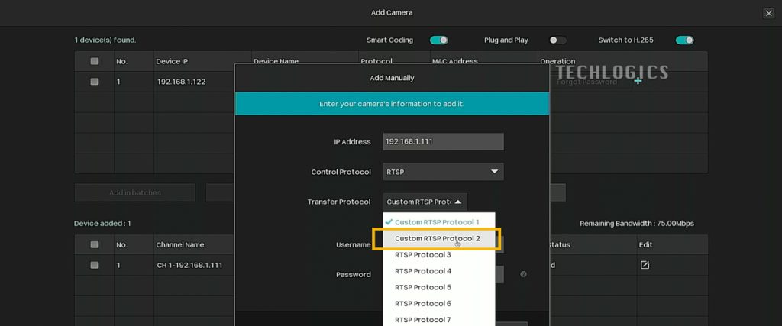
Task: Choose Custom RTSP Protocol 2 from the list
Action: (x=437, y=239)
